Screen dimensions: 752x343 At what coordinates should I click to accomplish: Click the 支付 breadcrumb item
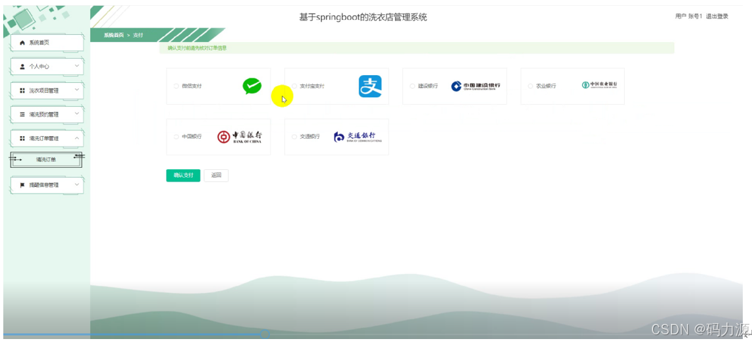point(138,35)
